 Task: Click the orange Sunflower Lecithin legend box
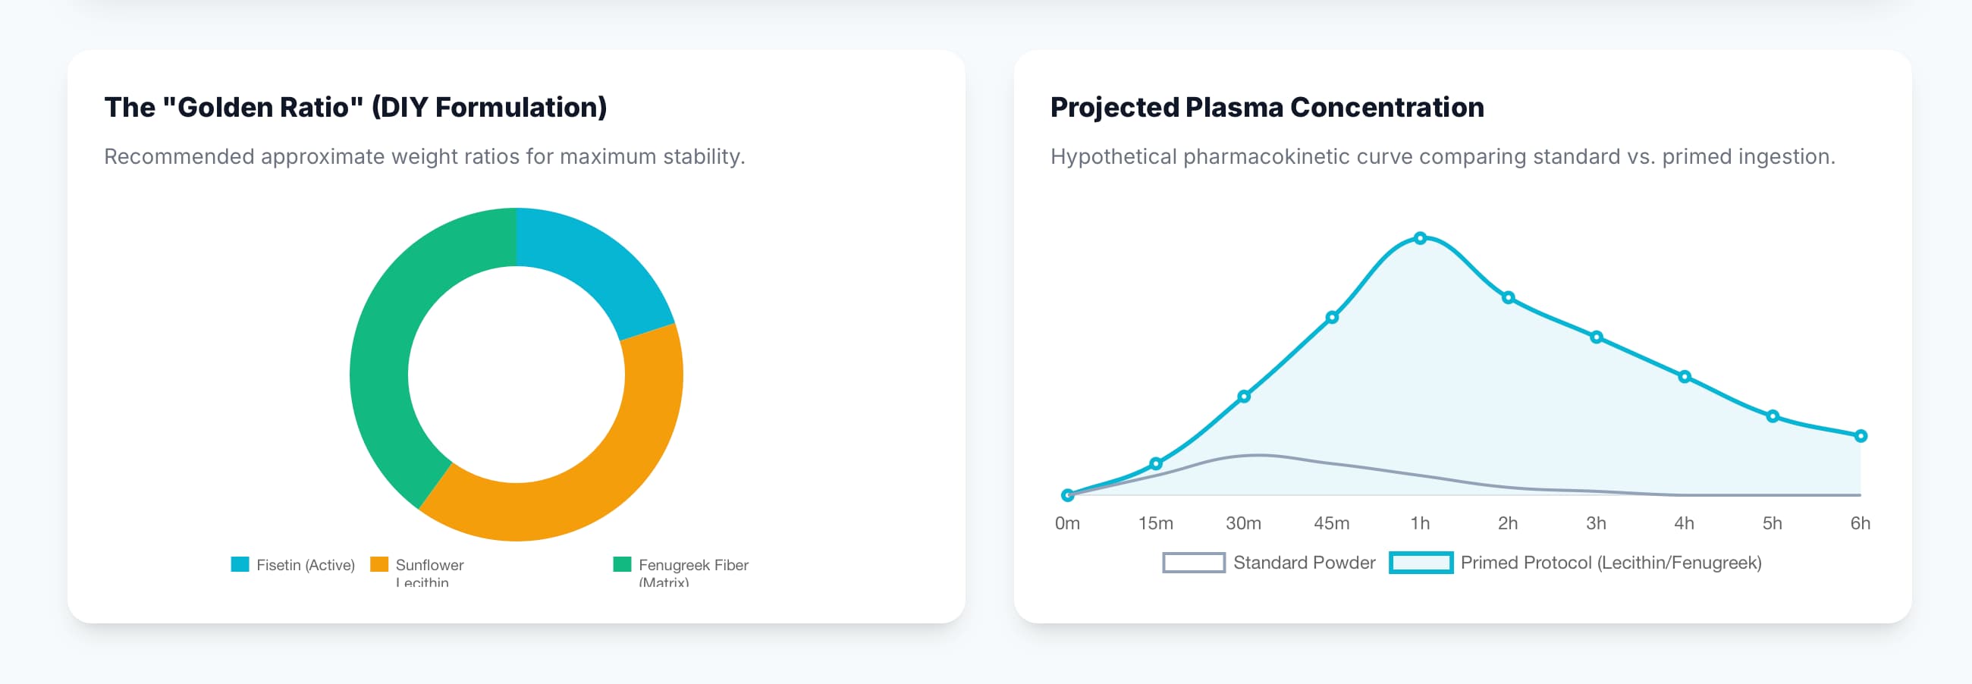[379, 565]
